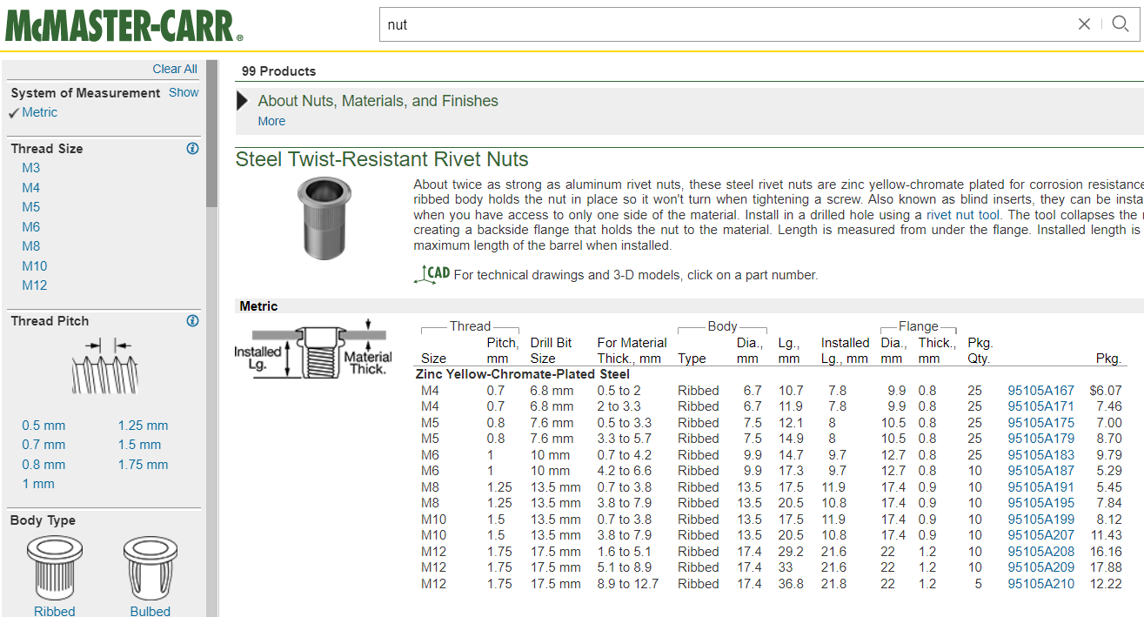This screenshot has width=1144, height=617.
Task: Click the $16.16 price cell
Action: [1106, 552]
